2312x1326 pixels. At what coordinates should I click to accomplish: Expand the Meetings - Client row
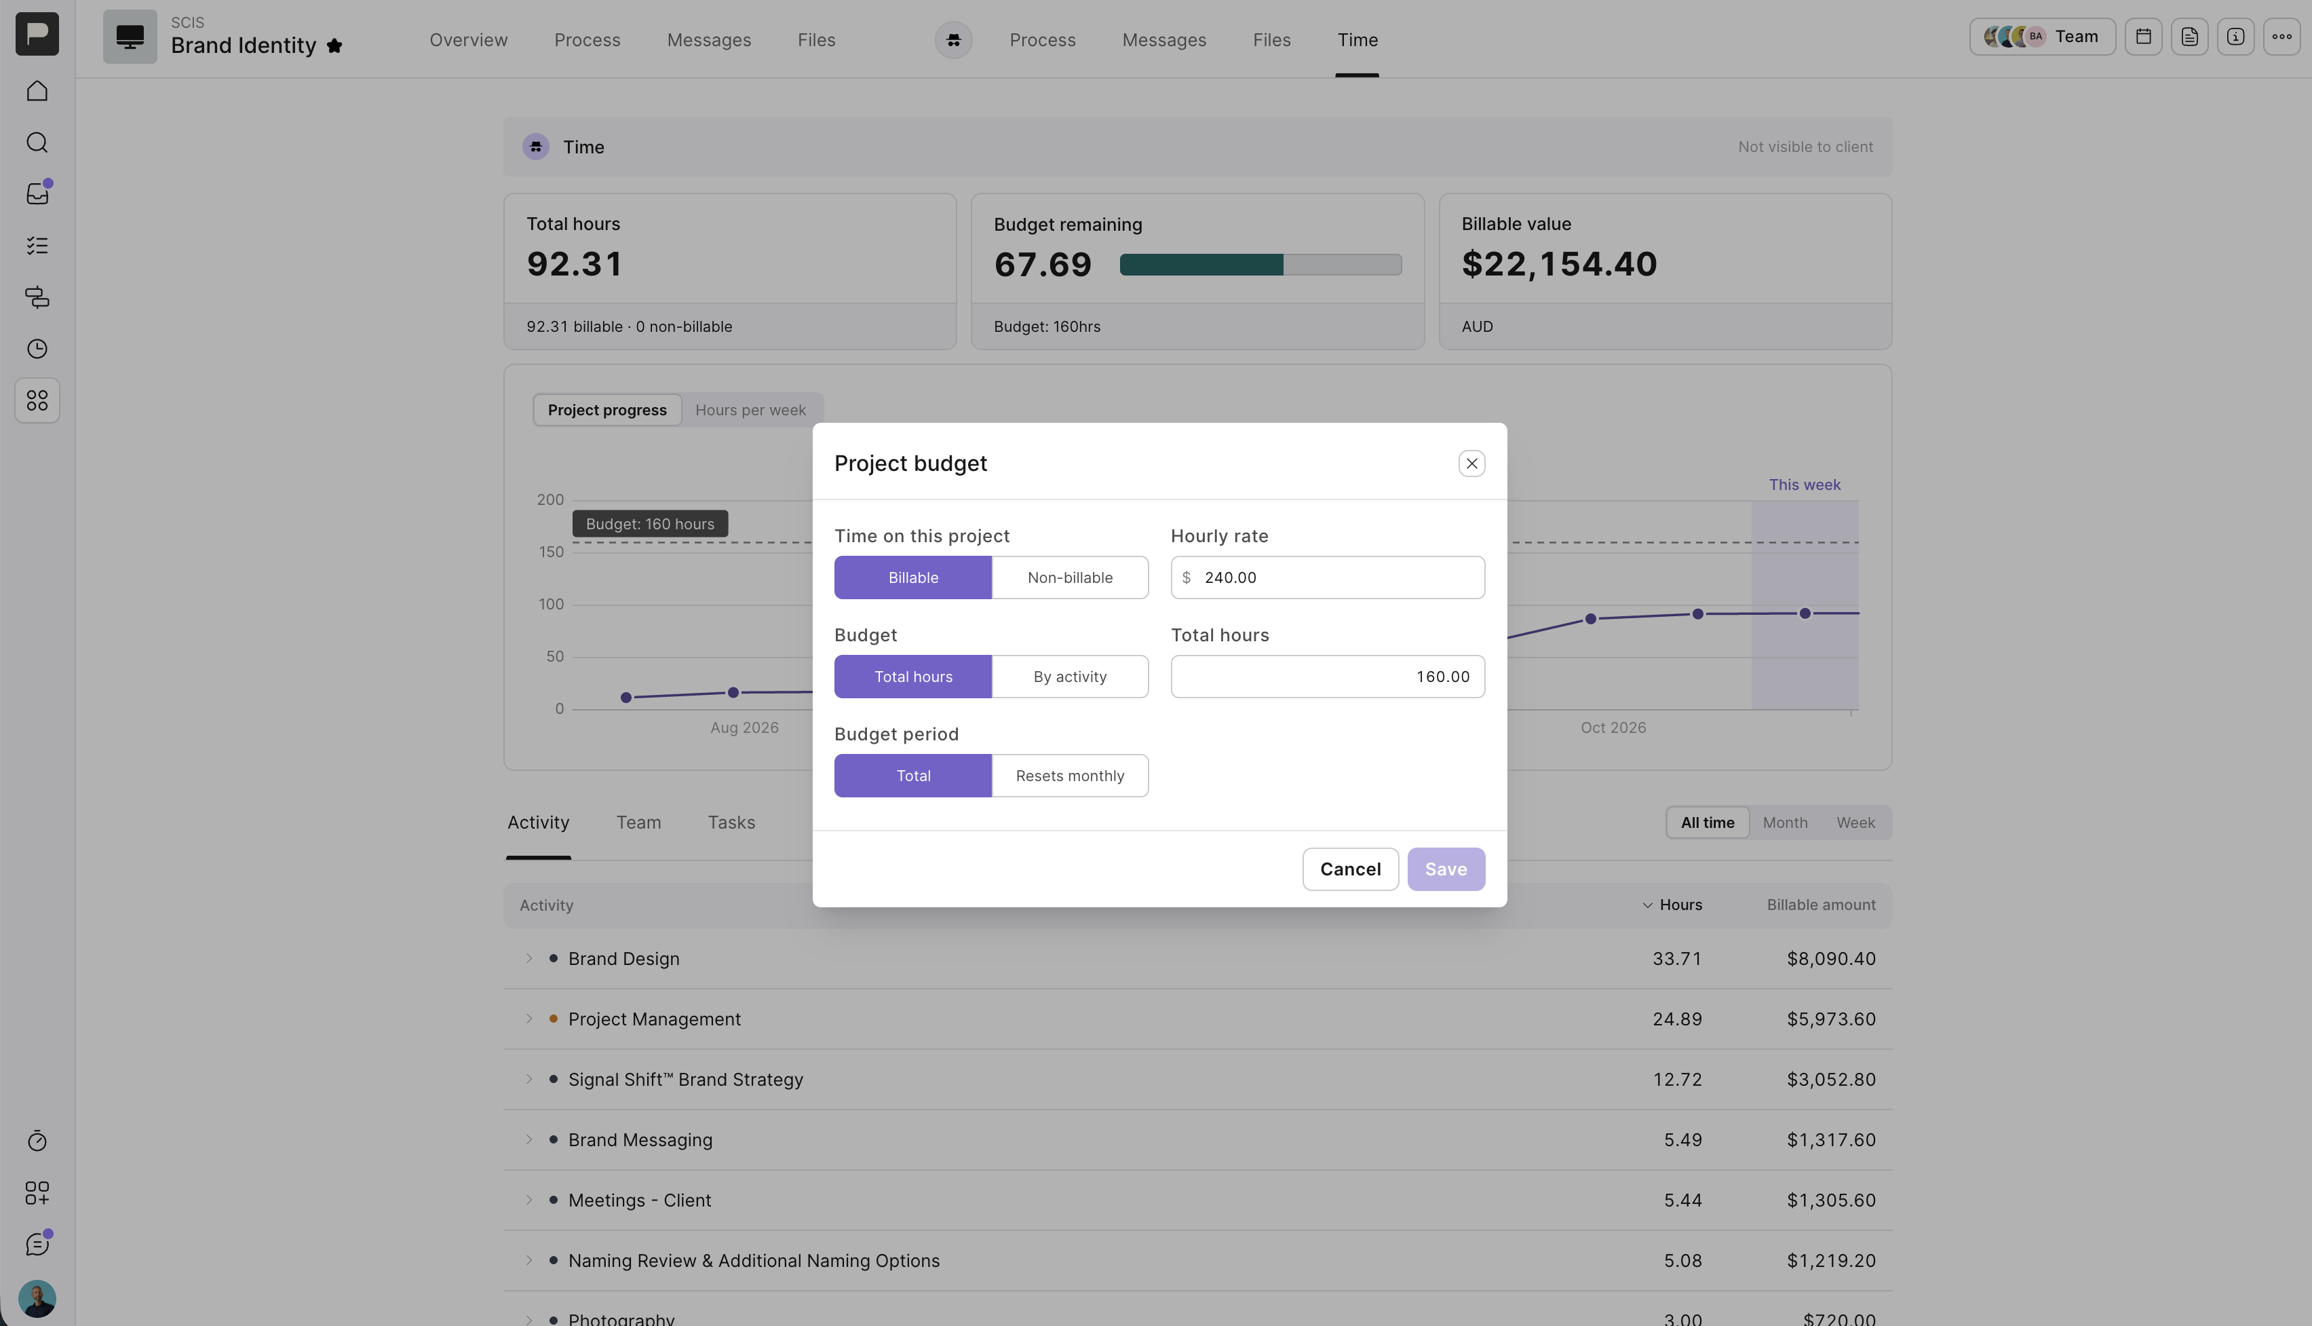tap(529, 1200)
